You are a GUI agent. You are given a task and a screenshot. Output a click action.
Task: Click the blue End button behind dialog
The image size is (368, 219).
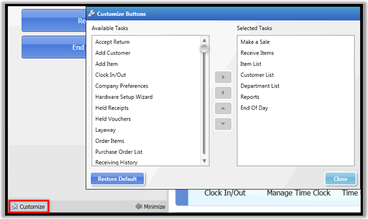[x=54, y=47]
